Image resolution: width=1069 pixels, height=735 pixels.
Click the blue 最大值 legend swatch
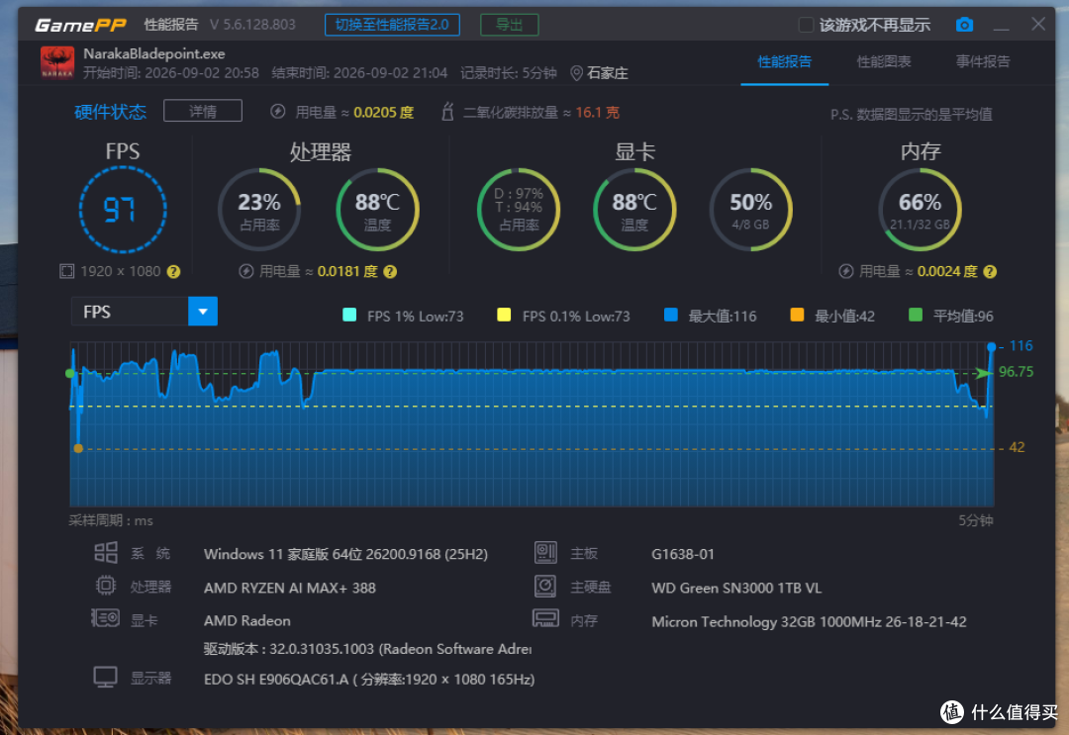[x=671, y=315]
